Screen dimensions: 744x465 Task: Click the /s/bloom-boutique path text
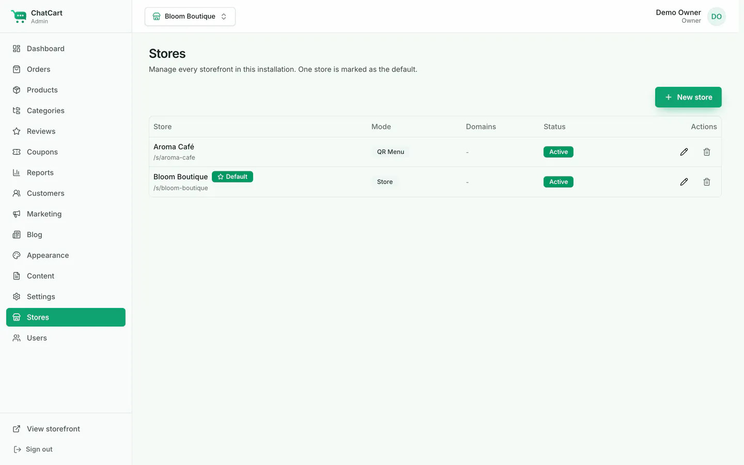181,188
